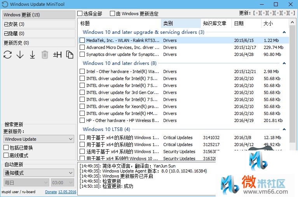Image resolution: width=298 pixels, height=197 pixels.
Task: Collapse Windows 10 upgrade & servicing drivers group
Action: (284, 32)
